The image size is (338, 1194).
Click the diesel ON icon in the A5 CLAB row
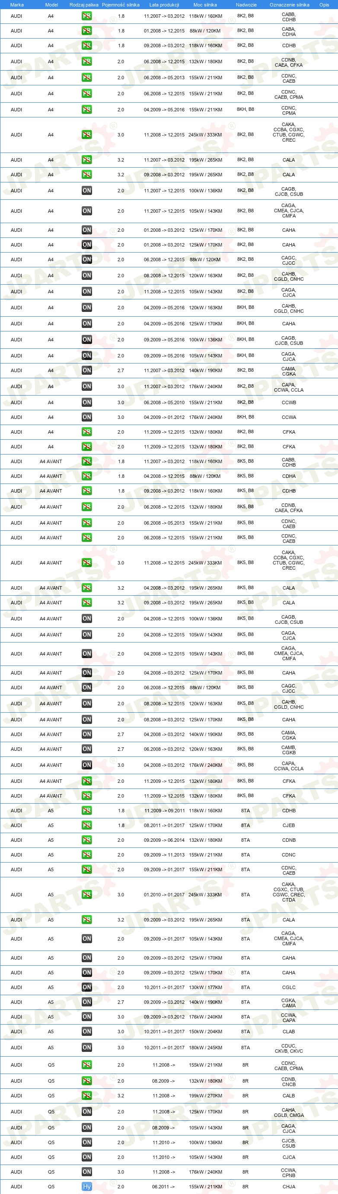tap(87, 1031)
